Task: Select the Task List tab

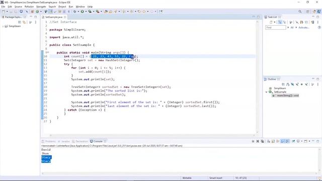Action: [x=272, y=17]
